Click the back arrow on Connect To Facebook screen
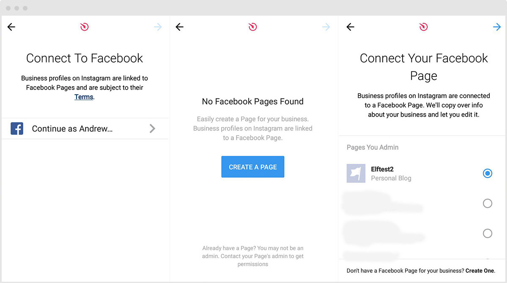 pos(11,27)
